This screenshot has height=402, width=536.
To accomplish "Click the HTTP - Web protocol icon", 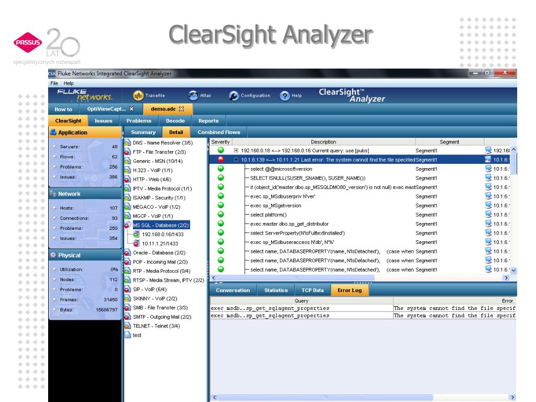I will (128, 179).
